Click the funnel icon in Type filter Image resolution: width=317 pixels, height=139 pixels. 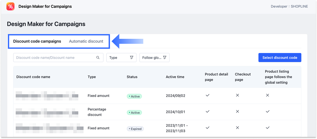(132, 58)
